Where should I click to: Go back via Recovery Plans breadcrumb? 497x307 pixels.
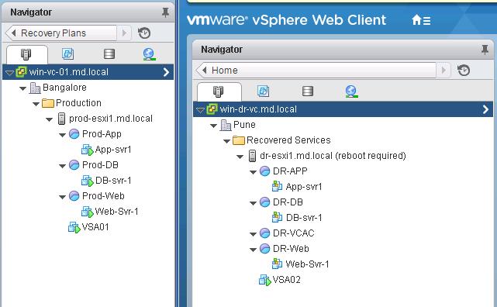coord(60,33)
